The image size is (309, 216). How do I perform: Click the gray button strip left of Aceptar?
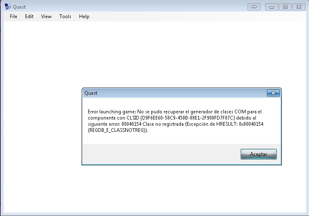click(x=161, y=154)
